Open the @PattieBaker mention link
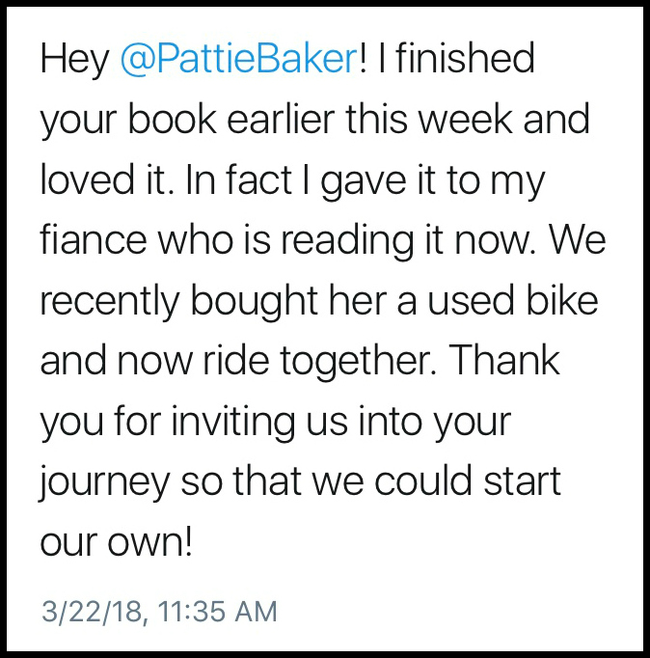 pyautogui.click(x=238, y=61)
